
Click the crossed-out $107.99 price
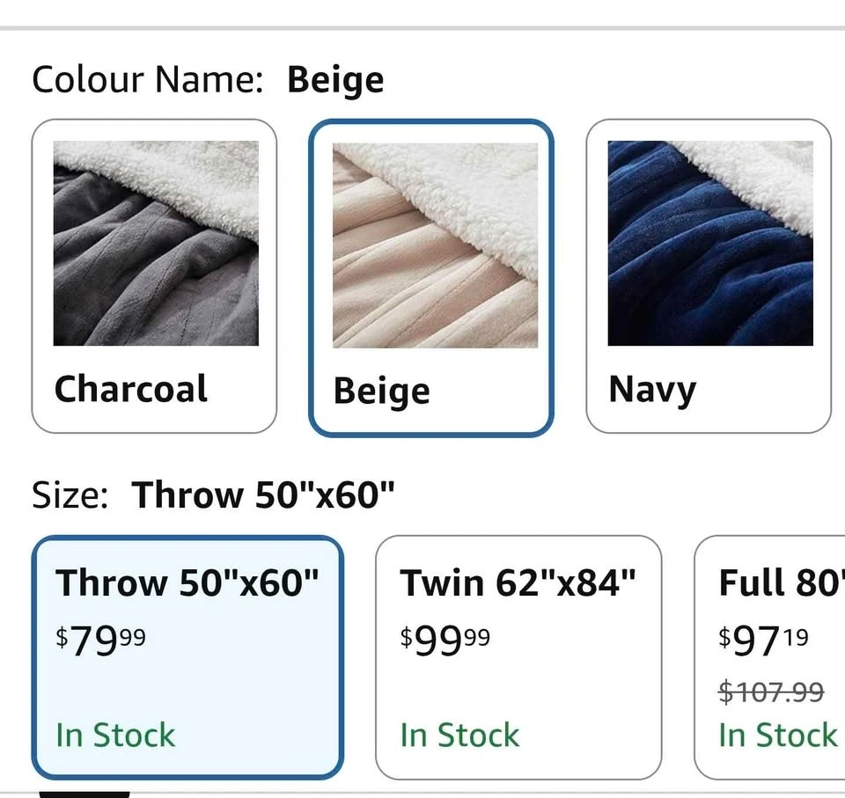click(x=771, y=692)
